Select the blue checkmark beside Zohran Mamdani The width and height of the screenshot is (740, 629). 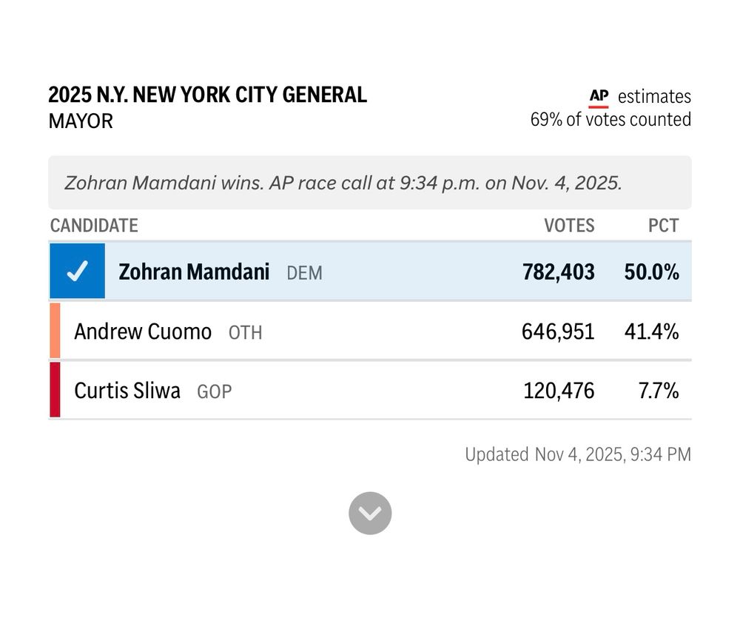pyautogui.click(x=77, y=271)
